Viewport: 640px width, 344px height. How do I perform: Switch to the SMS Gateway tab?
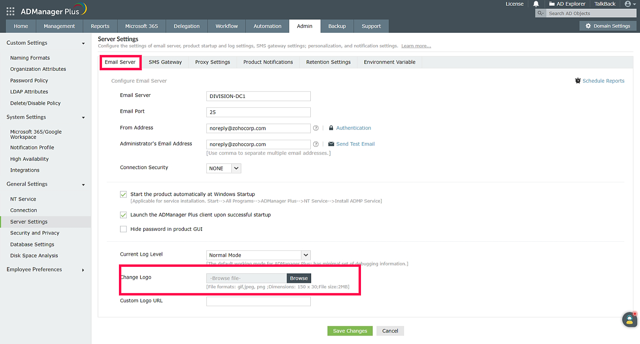[165, 62]
